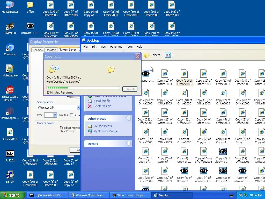Open Notepad++ shortcut

tap(10, 71)
